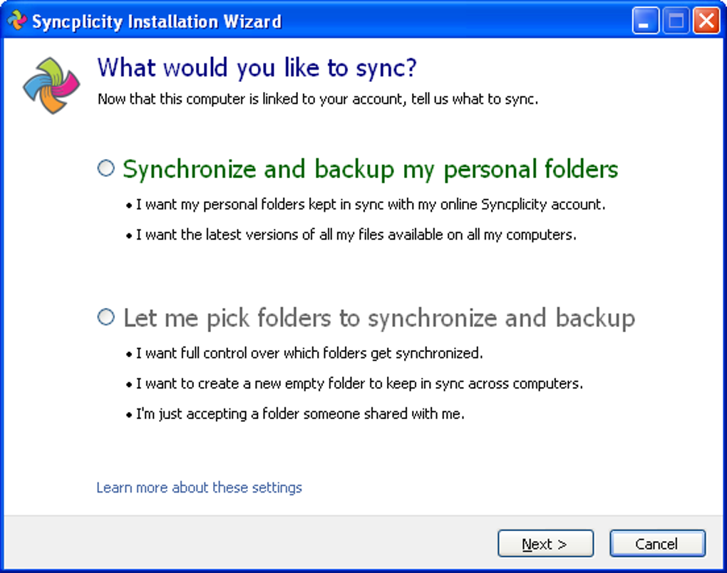
Task: Select the Let me pick folders radio button
Action: 105,317
